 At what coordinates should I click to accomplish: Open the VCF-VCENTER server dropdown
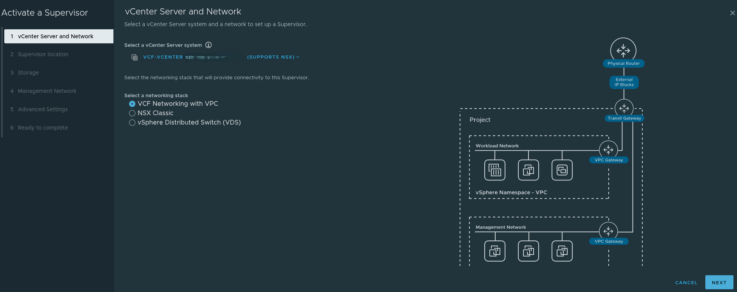(x=221, y=57)
